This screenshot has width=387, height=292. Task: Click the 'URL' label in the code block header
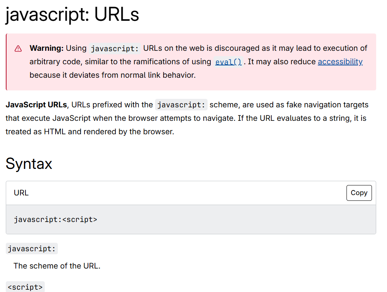[21, 193]
